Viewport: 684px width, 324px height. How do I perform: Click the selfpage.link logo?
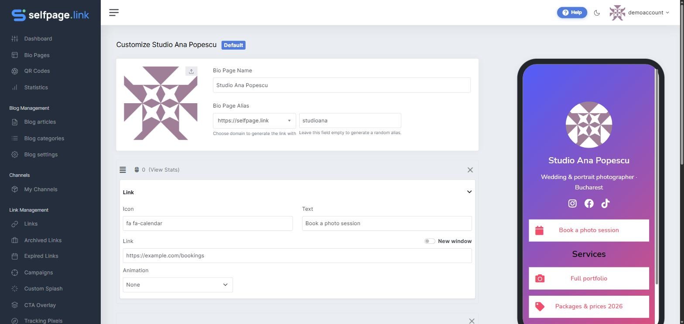pyautogui.click(x=50, y=15)
